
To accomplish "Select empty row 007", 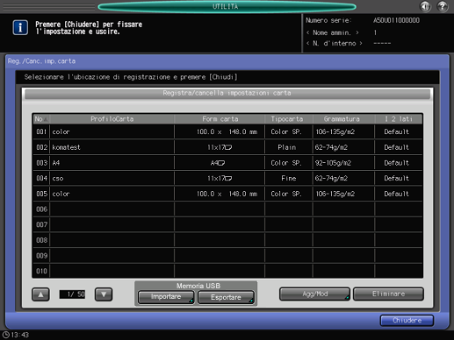I will [x=227, y=224].
